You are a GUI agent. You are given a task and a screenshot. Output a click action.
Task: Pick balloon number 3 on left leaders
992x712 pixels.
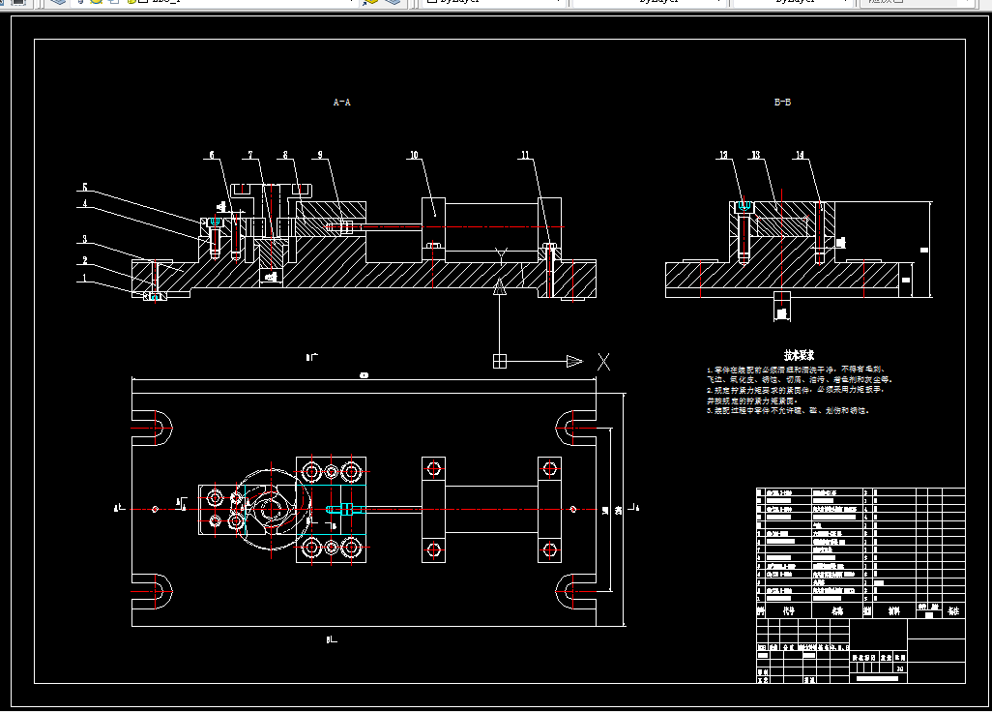pos(85,239)
